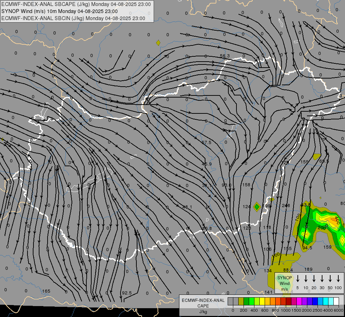Select the olive swatch in the CAPE legend
This screenshot has height=317, width=345.
pyautogui.click(x=241, y=302)
